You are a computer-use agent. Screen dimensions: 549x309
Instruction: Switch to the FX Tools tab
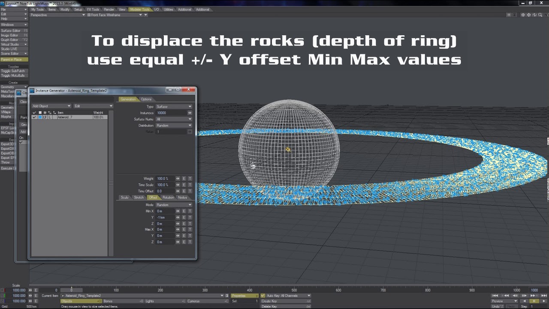(x=93, y=9)
